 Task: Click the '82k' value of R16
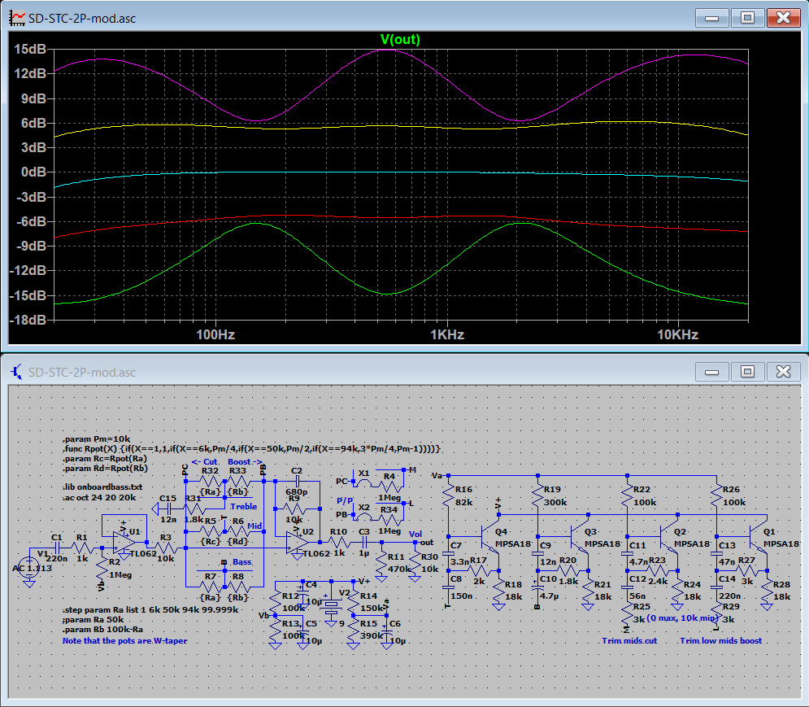pyautogui.click(x=463, y=503)
